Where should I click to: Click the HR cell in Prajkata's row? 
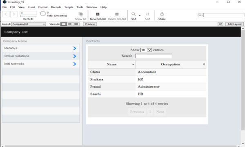coord(171,79)
